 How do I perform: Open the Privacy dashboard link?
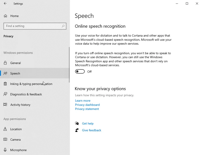pos(87,105)
